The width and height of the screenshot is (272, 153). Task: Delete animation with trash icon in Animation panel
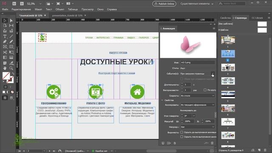tap(212, 143)
